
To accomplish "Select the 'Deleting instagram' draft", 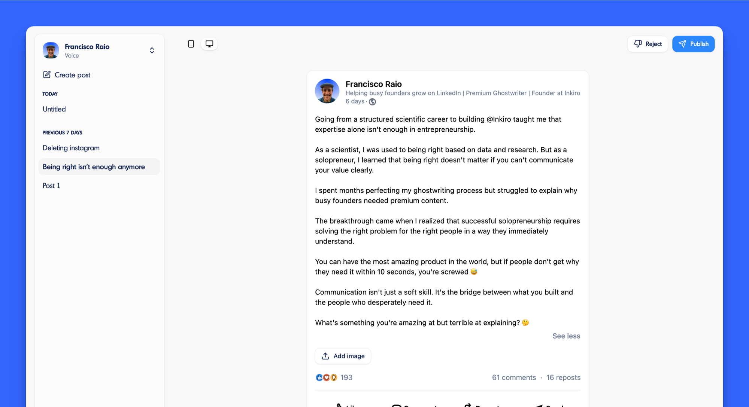I will tap(71, 148).
